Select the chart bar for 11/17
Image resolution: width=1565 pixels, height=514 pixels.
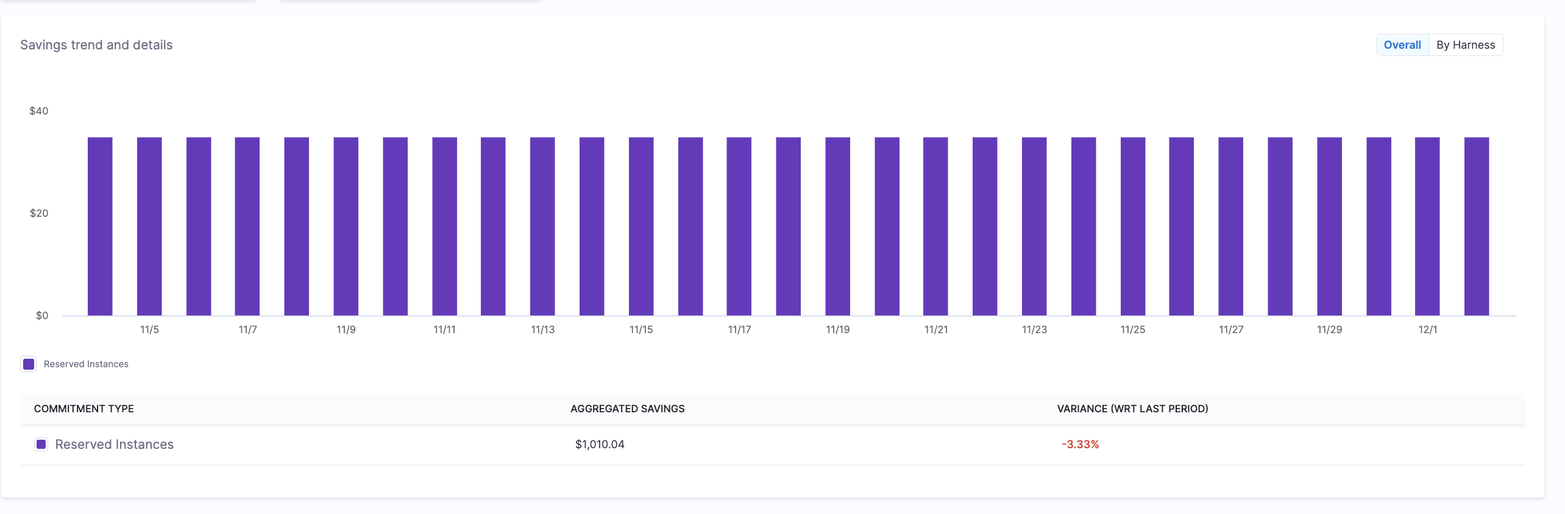coord(739,226)
